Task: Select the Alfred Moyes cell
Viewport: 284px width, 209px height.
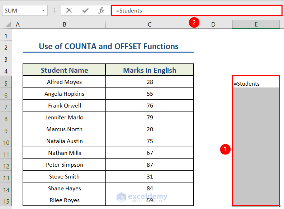Action: [x=64, y=82]
